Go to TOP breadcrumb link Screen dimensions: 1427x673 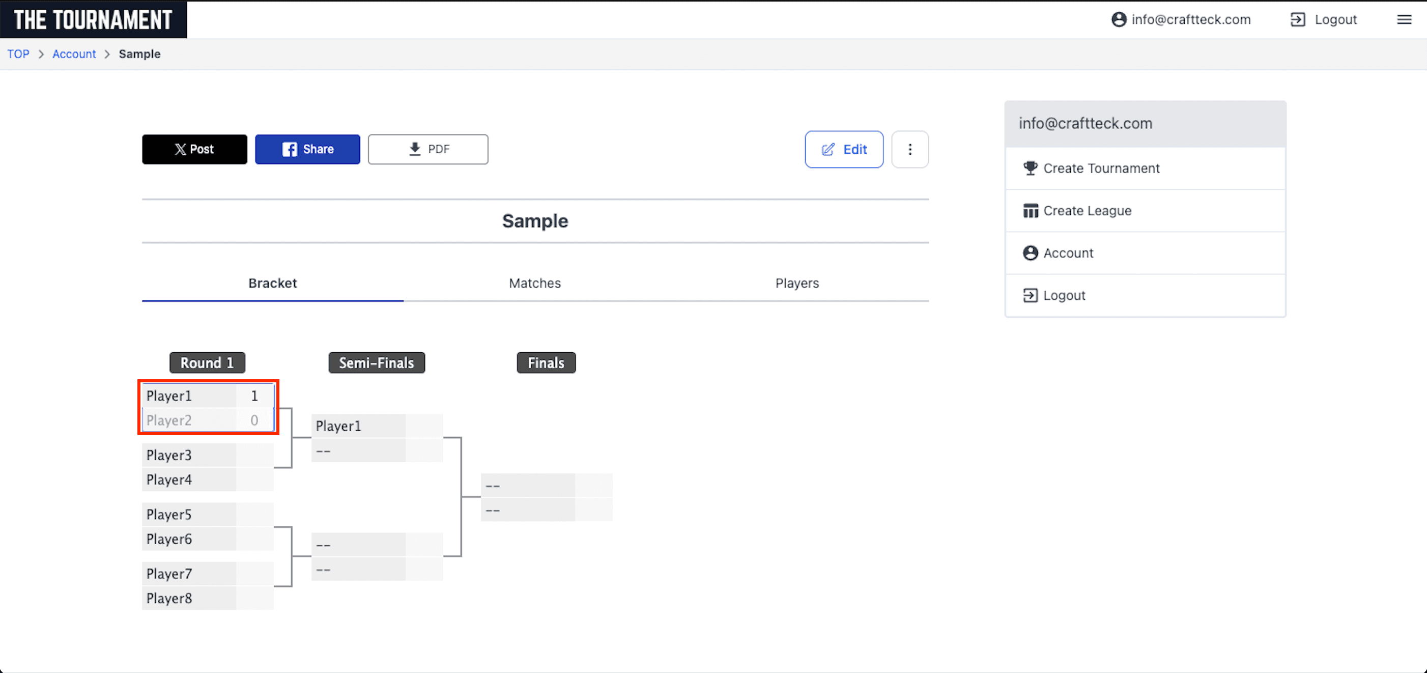click(x=18, y=54)
